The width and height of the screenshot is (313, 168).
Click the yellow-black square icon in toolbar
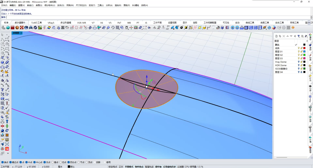tap(186, 28)
